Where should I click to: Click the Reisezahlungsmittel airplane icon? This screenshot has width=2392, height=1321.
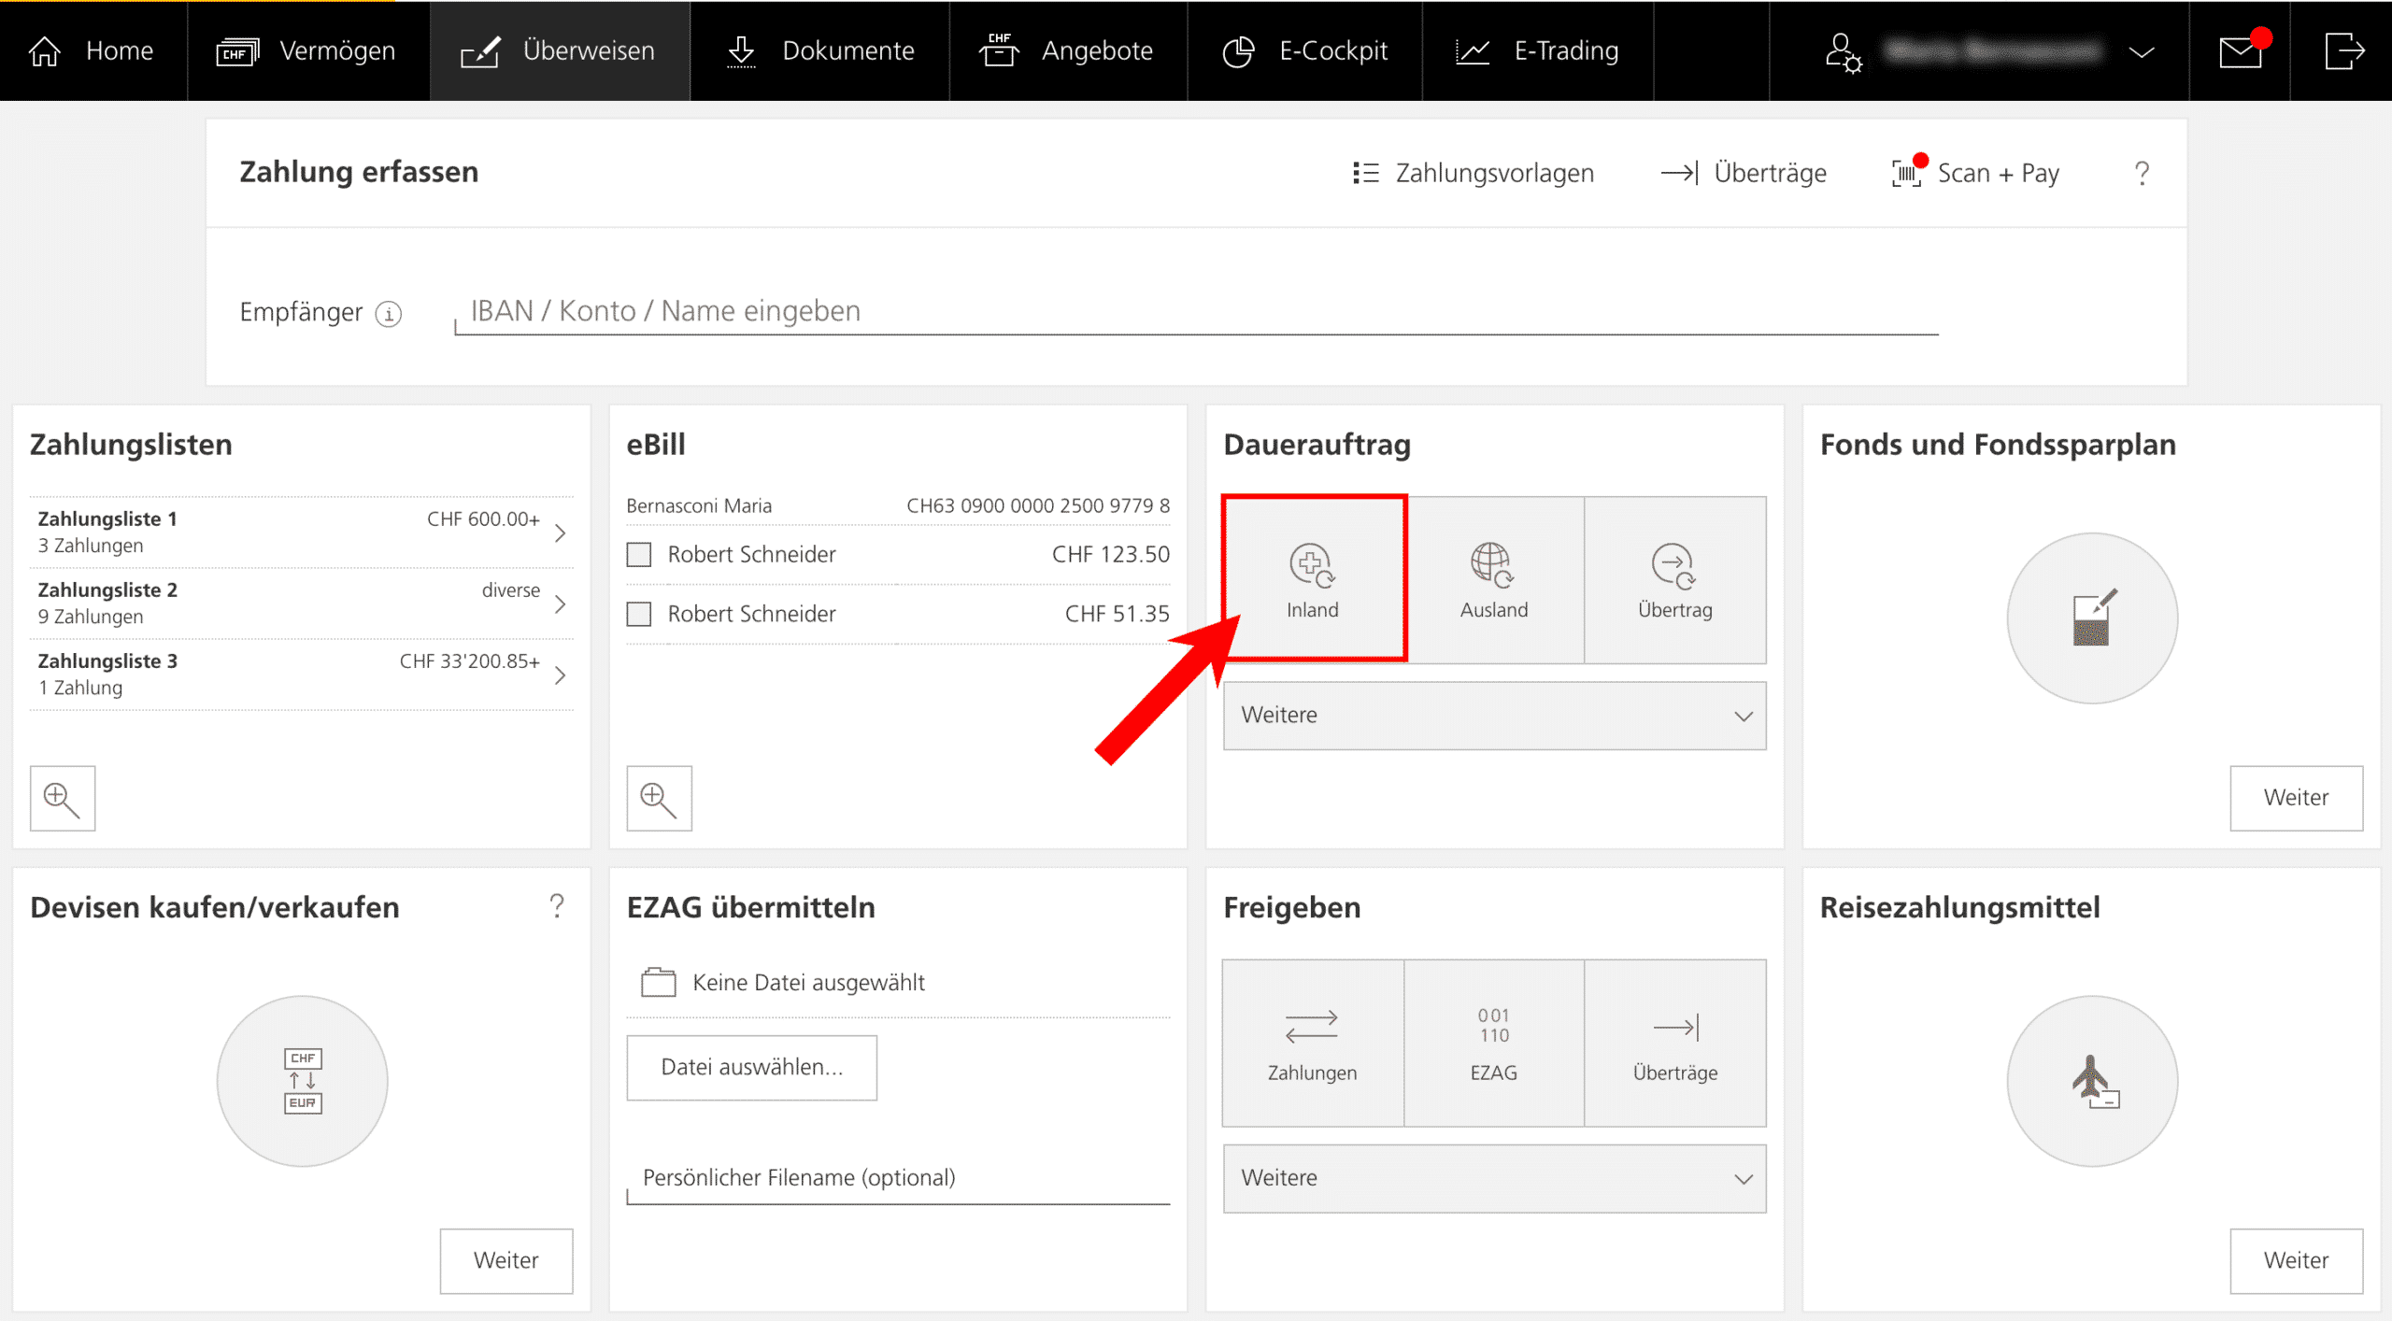click(x=2091, y=1081)
